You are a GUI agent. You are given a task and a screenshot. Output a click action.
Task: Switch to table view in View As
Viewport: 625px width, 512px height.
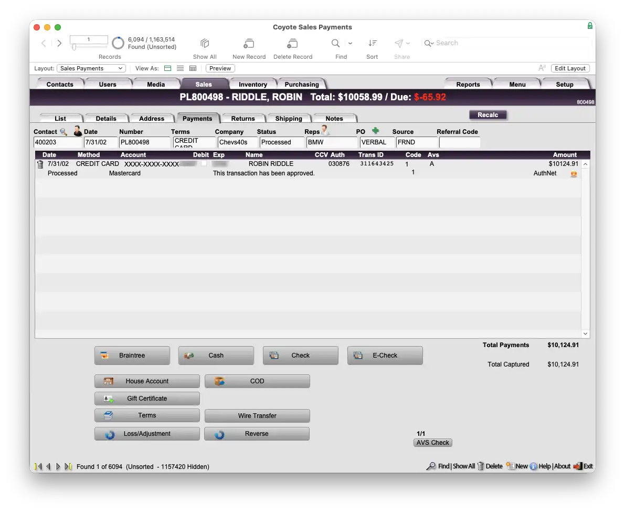coord(193,68)
